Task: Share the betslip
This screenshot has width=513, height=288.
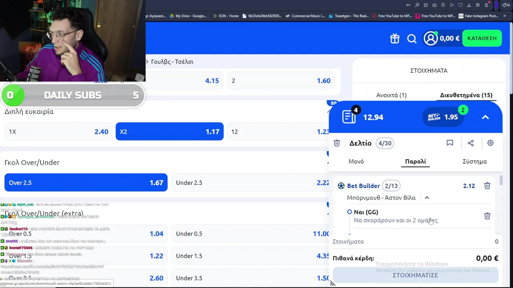Action: tap(471, 143)
